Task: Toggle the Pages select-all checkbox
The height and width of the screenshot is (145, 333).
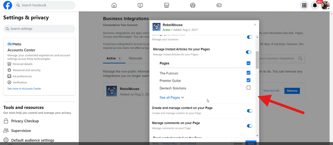Action: [x=248, y=63]
